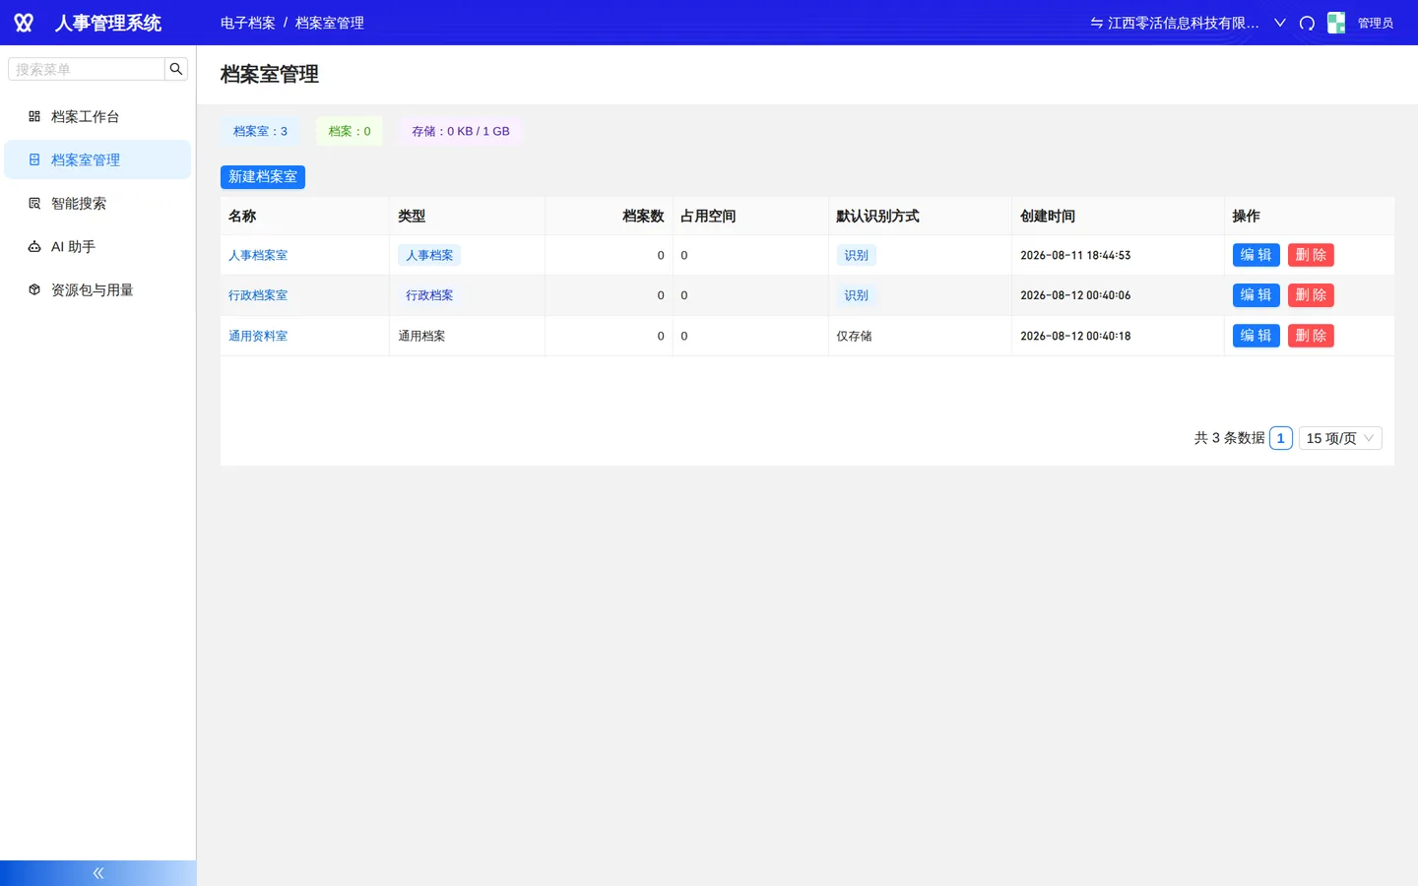The image size is (1418, 886).
Task: Click the 档案工作台 grid icon
Action: [34, 116]
